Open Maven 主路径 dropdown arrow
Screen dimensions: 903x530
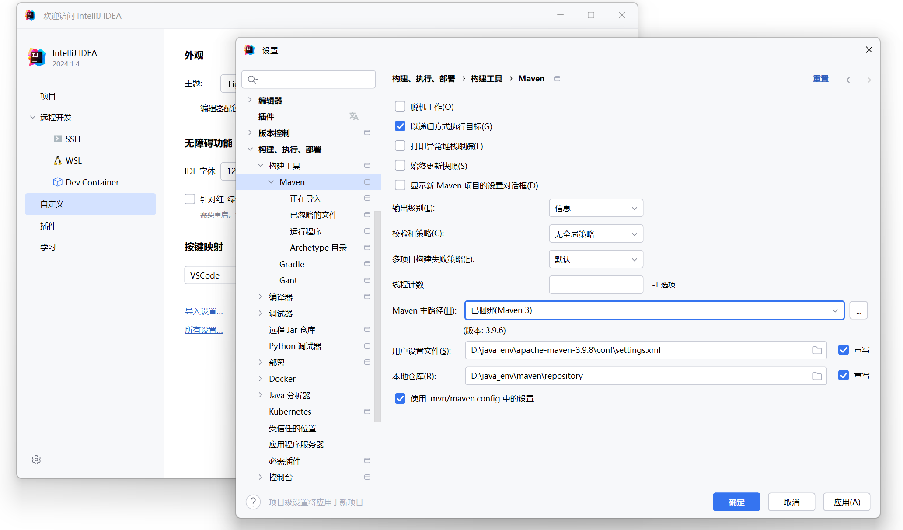click(x=835, y=310)
